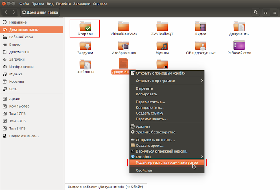Switch to icon grid view
This screenshot has width=280, height=190.
click(274, 12)
